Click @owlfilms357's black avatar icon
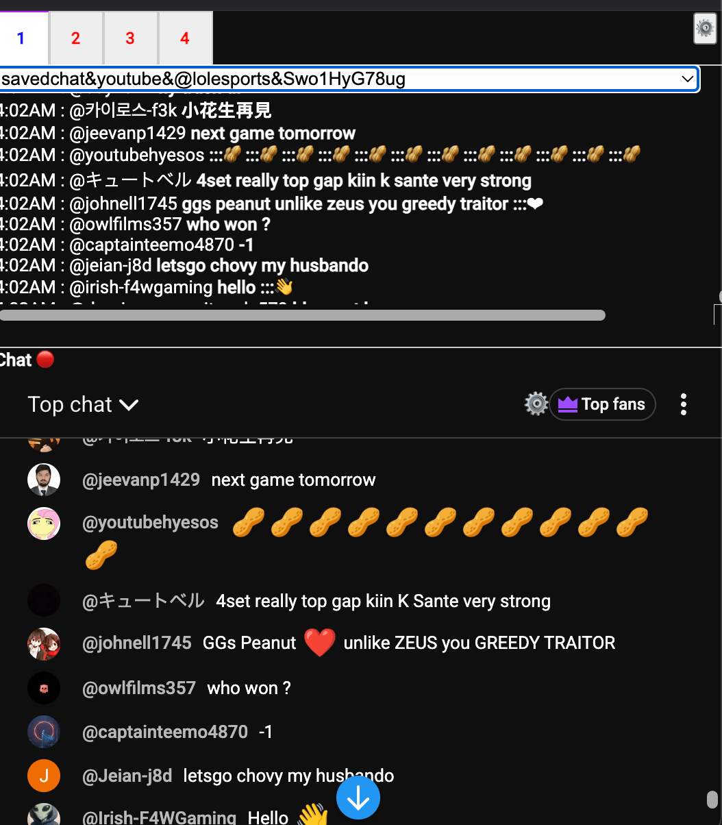Image resolution: width=722 pixels, height=825 pixels. pyautogui.click(x=44, y=688)
